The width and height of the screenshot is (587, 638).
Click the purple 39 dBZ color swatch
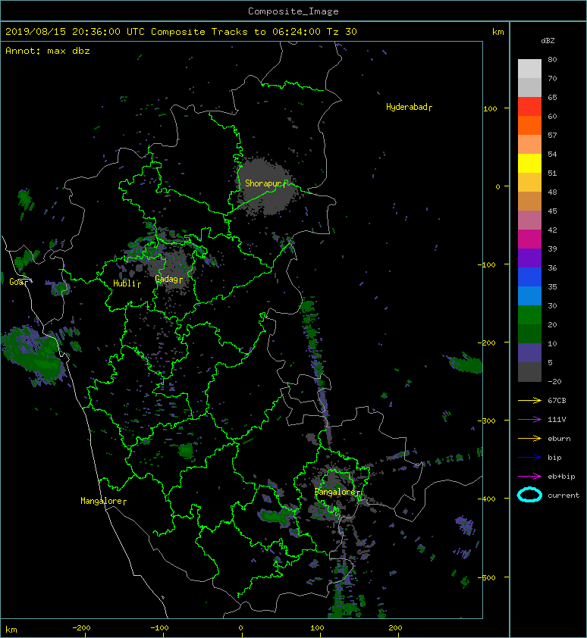point(529,258)
